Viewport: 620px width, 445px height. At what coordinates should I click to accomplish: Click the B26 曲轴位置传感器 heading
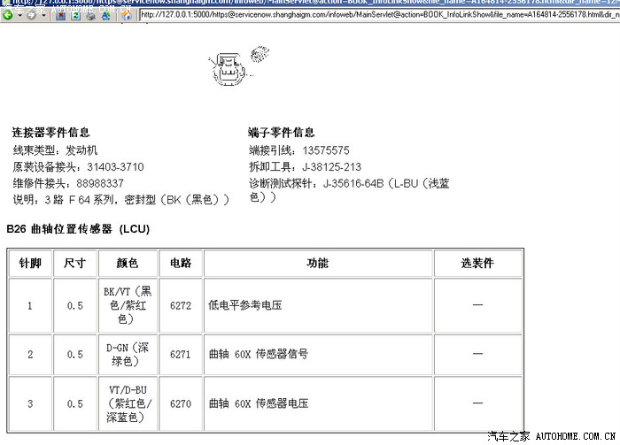click(x=78, y=229)
